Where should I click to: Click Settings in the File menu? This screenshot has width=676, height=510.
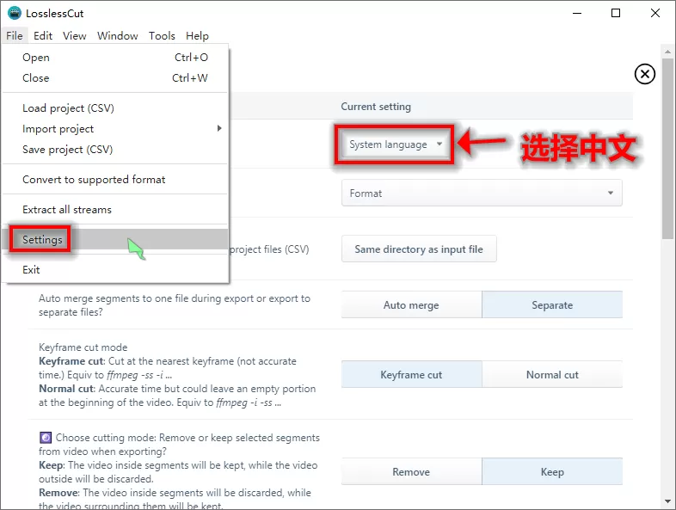[x=43, y=240]
